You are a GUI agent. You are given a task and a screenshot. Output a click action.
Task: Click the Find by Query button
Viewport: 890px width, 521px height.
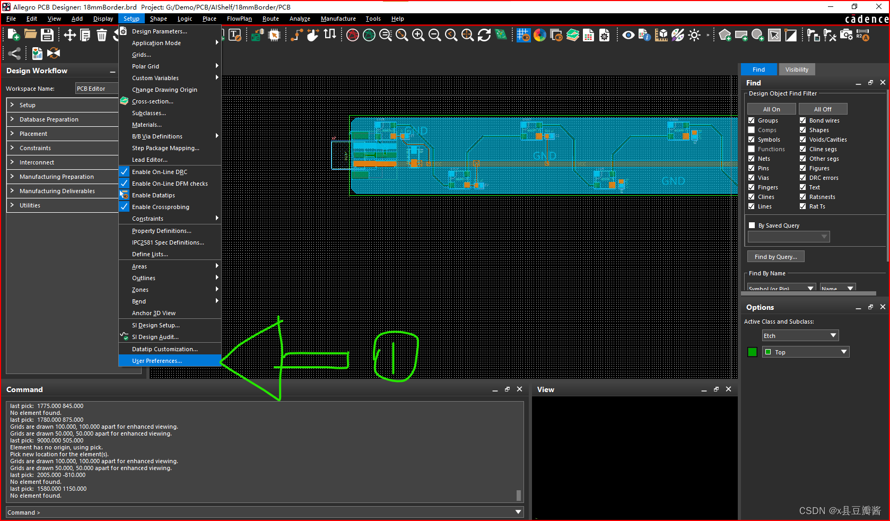click(776, 257)
